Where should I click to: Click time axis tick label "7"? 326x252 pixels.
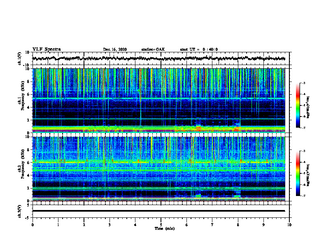pos(212,225)
